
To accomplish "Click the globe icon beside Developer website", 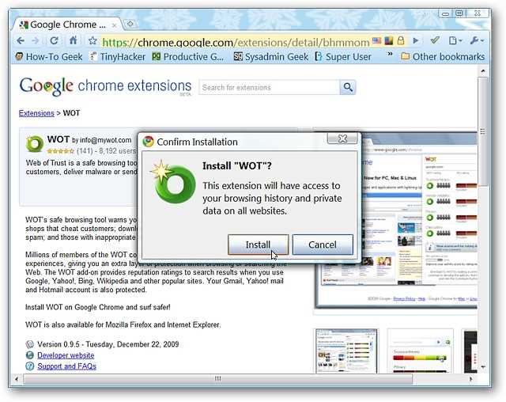I will (x=30, y=355).
